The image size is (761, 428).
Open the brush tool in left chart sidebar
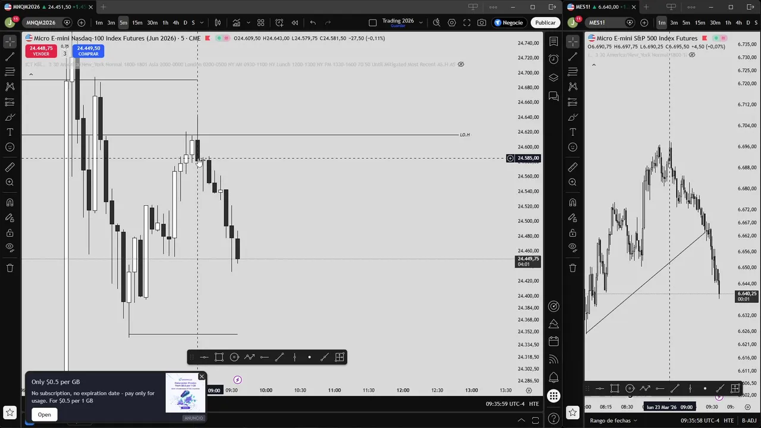click(10, 117)
